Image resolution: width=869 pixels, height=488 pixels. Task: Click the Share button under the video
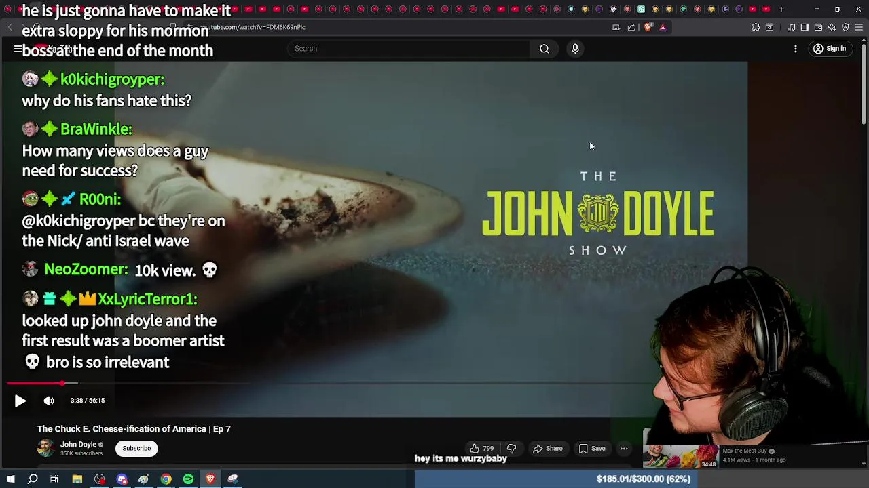coord(548,448)
